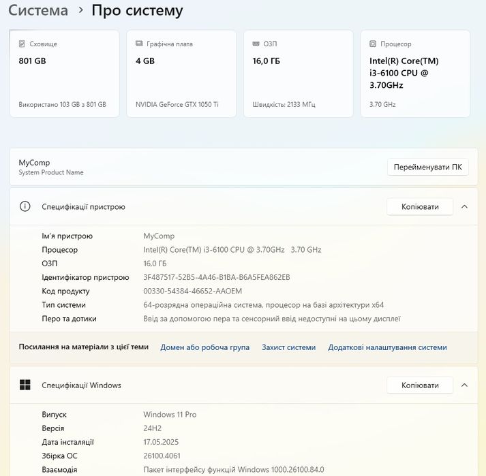Click Перейменувати ПК button
The image size is (486, 476).
point(428,168)
